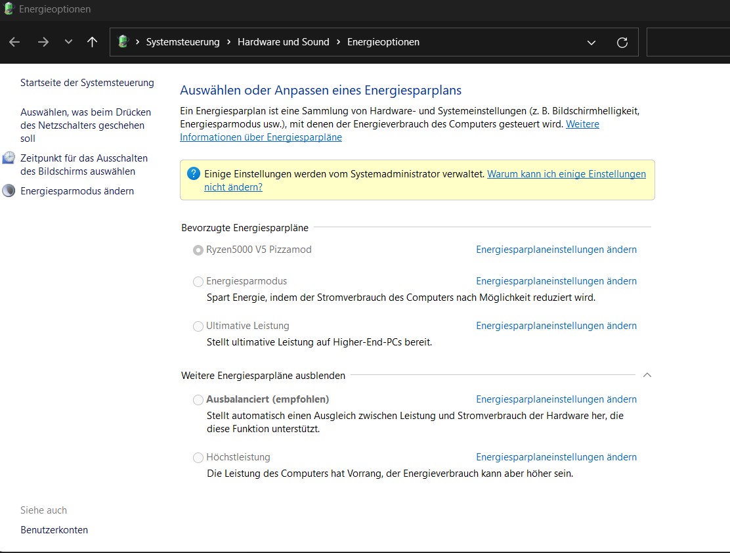
Task: Click the blue question mark info icon
Action: (x=193, y=174)
